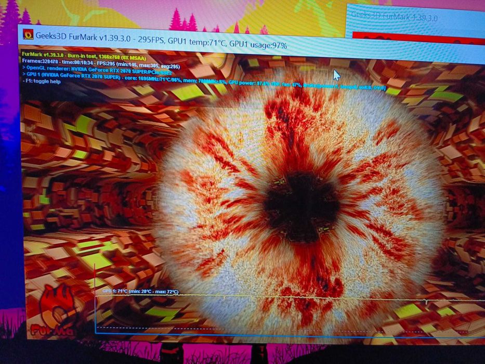The height and width of the screenshot is (364, 485).
Task: Click the 'F1: toggle help' hint text
Action: 42,81
